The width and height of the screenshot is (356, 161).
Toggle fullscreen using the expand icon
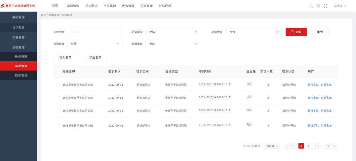pyautogui.click(x=325, y=6)
